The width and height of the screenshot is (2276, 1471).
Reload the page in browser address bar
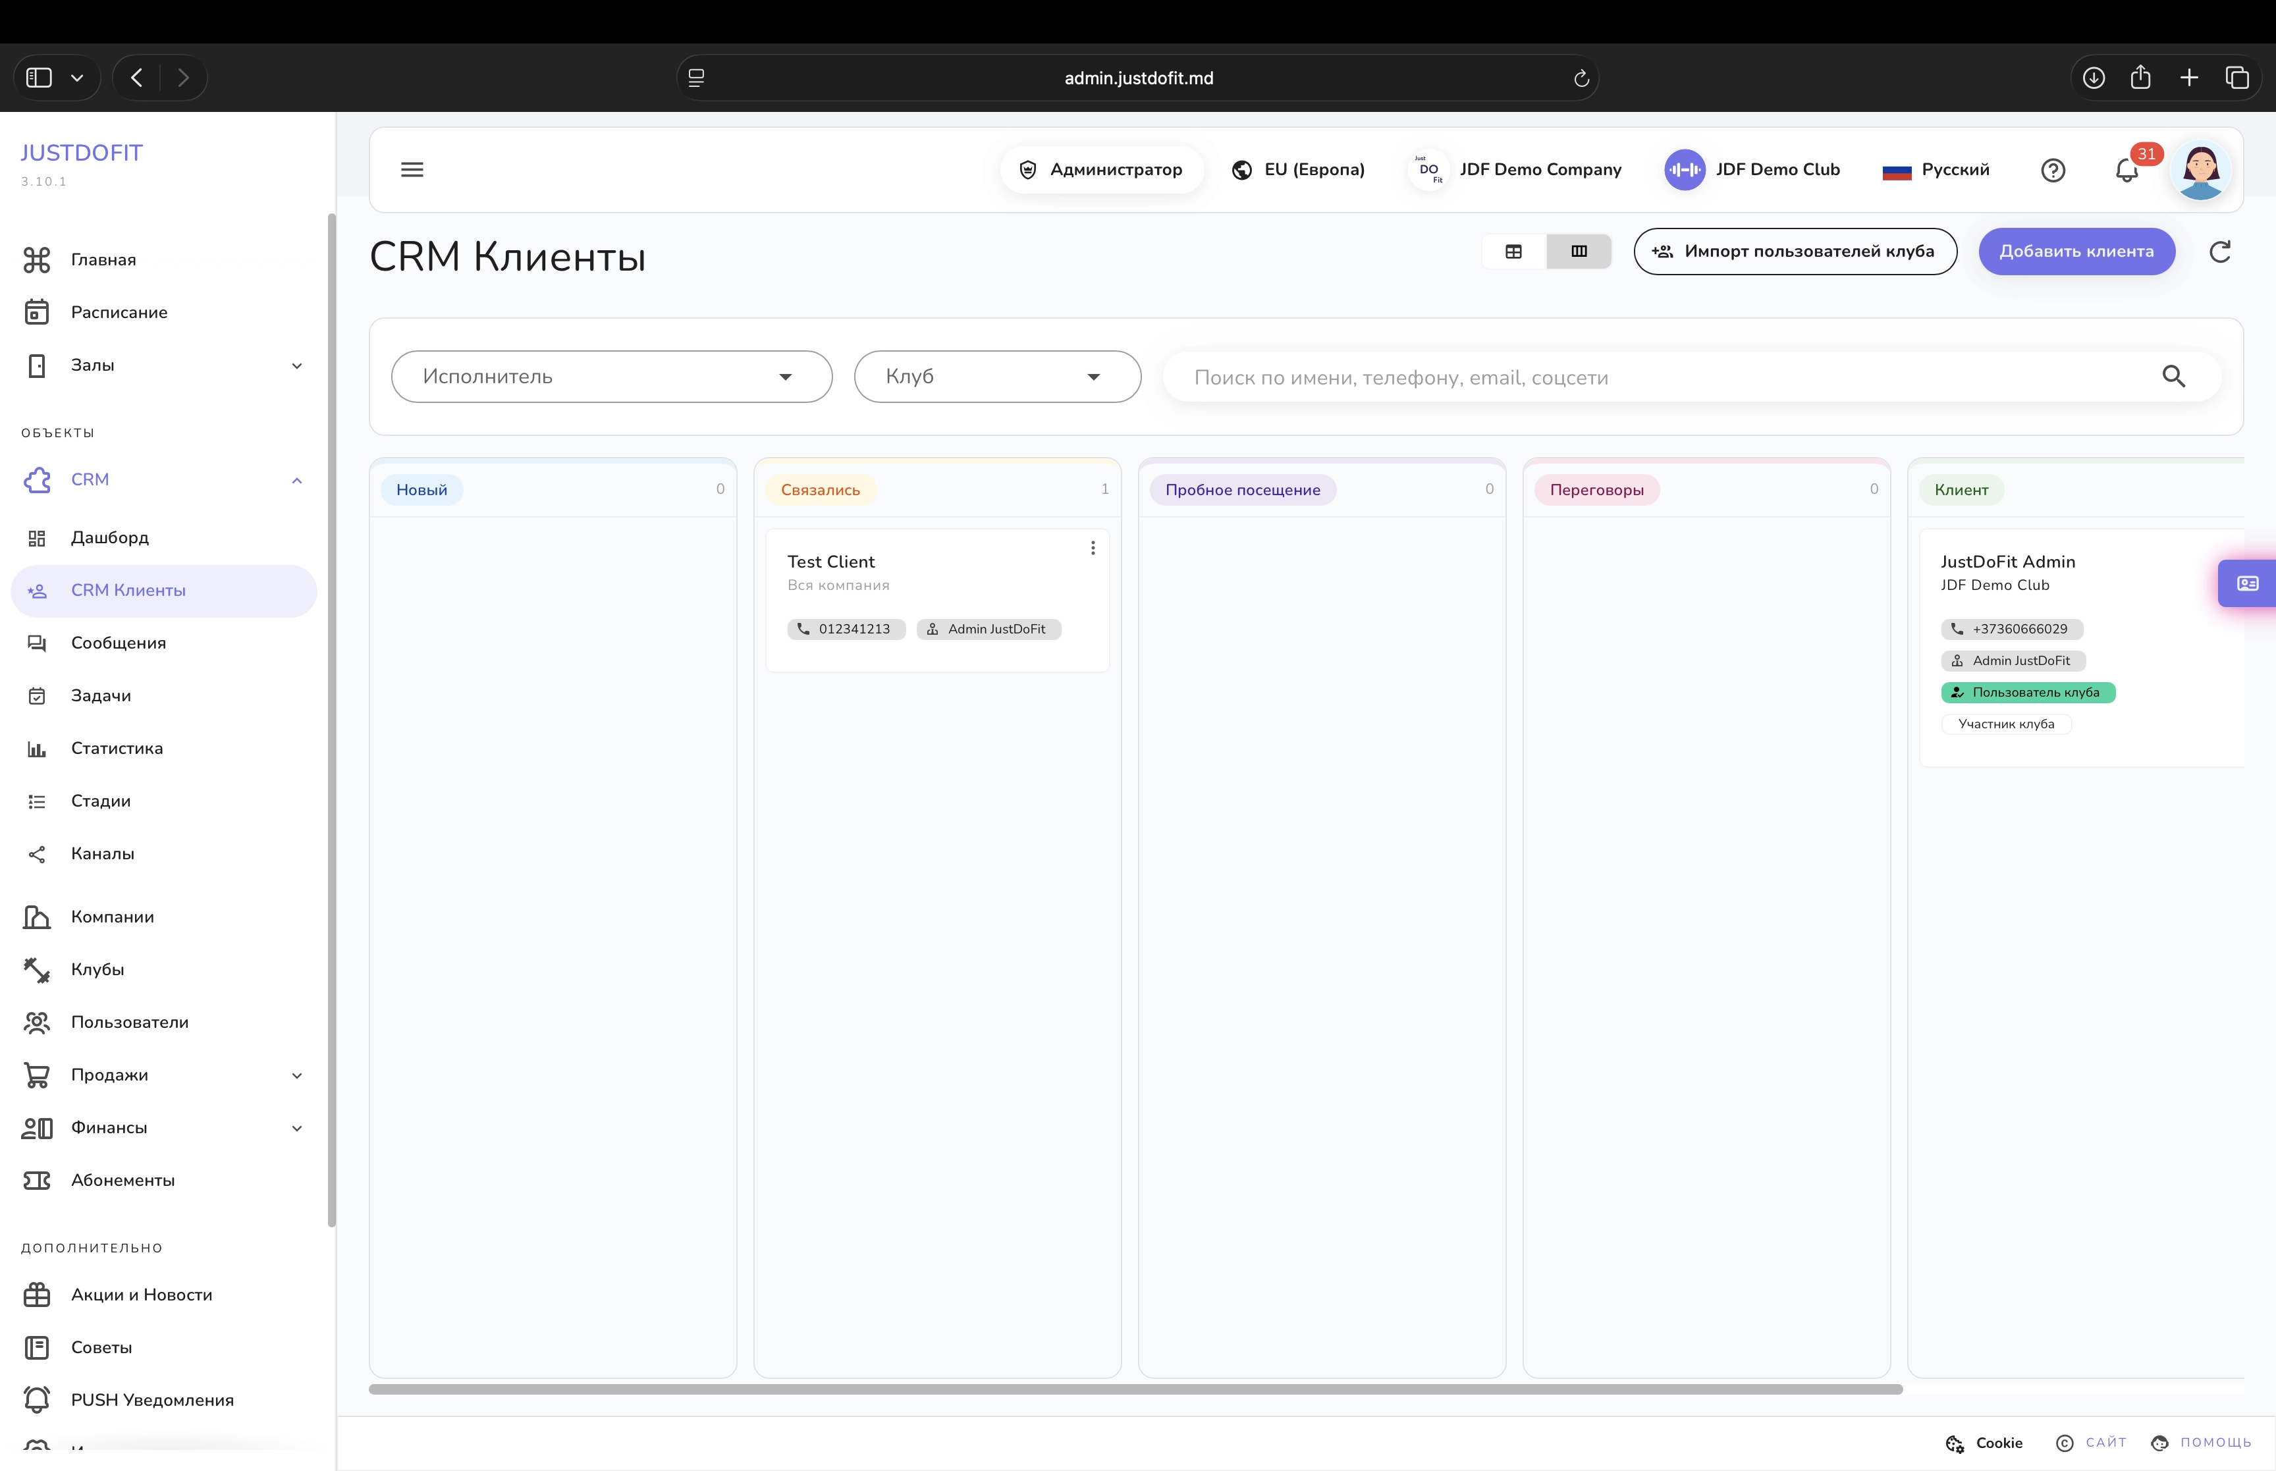tap(1581, 78)
